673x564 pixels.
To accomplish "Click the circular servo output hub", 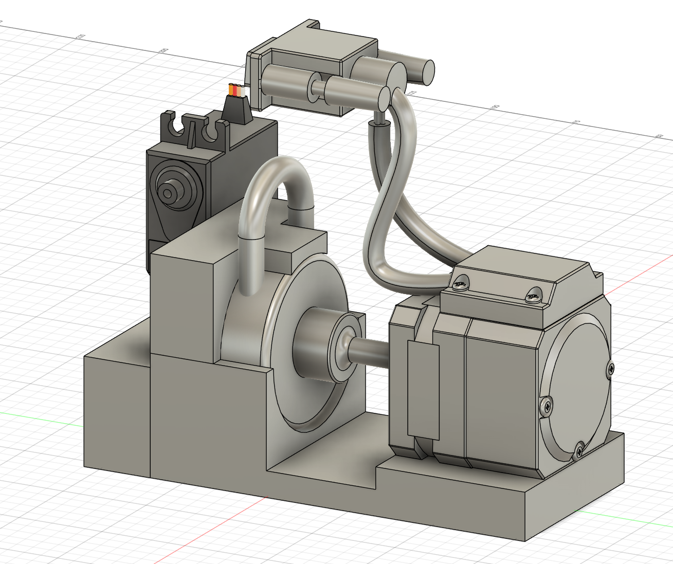I will (169, 192).
